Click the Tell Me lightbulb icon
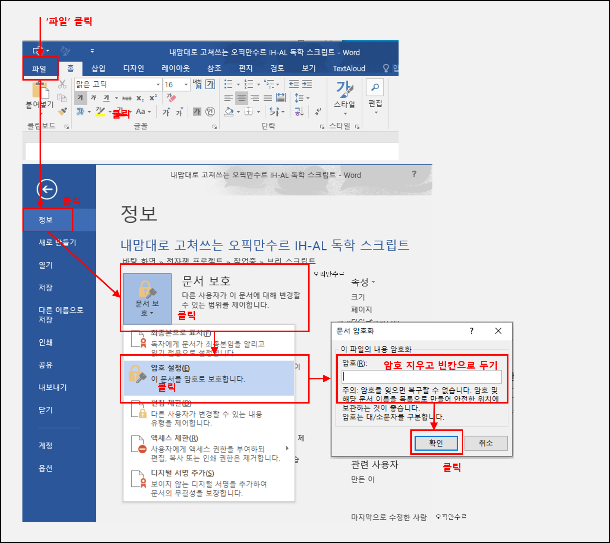The height and width of the screenshot is (543, 610). (386, 68)
